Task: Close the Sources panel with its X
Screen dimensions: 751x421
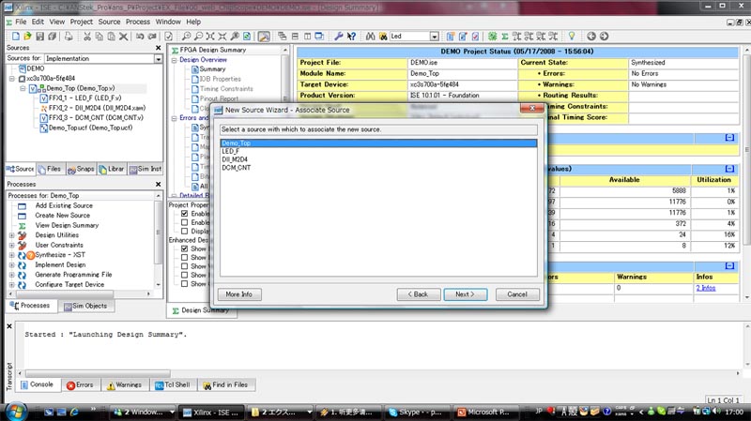Action: (x=159, y=48)
